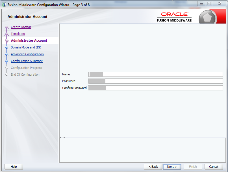This screenshot has height=172, width=228.
Task: Cancel the configuration wizard
Action: (x=214, y=167)
